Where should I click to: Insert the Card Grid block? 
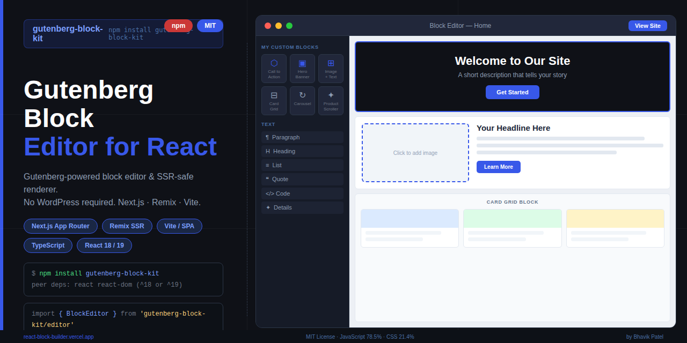pyautogui.click(x=274, y=101)
